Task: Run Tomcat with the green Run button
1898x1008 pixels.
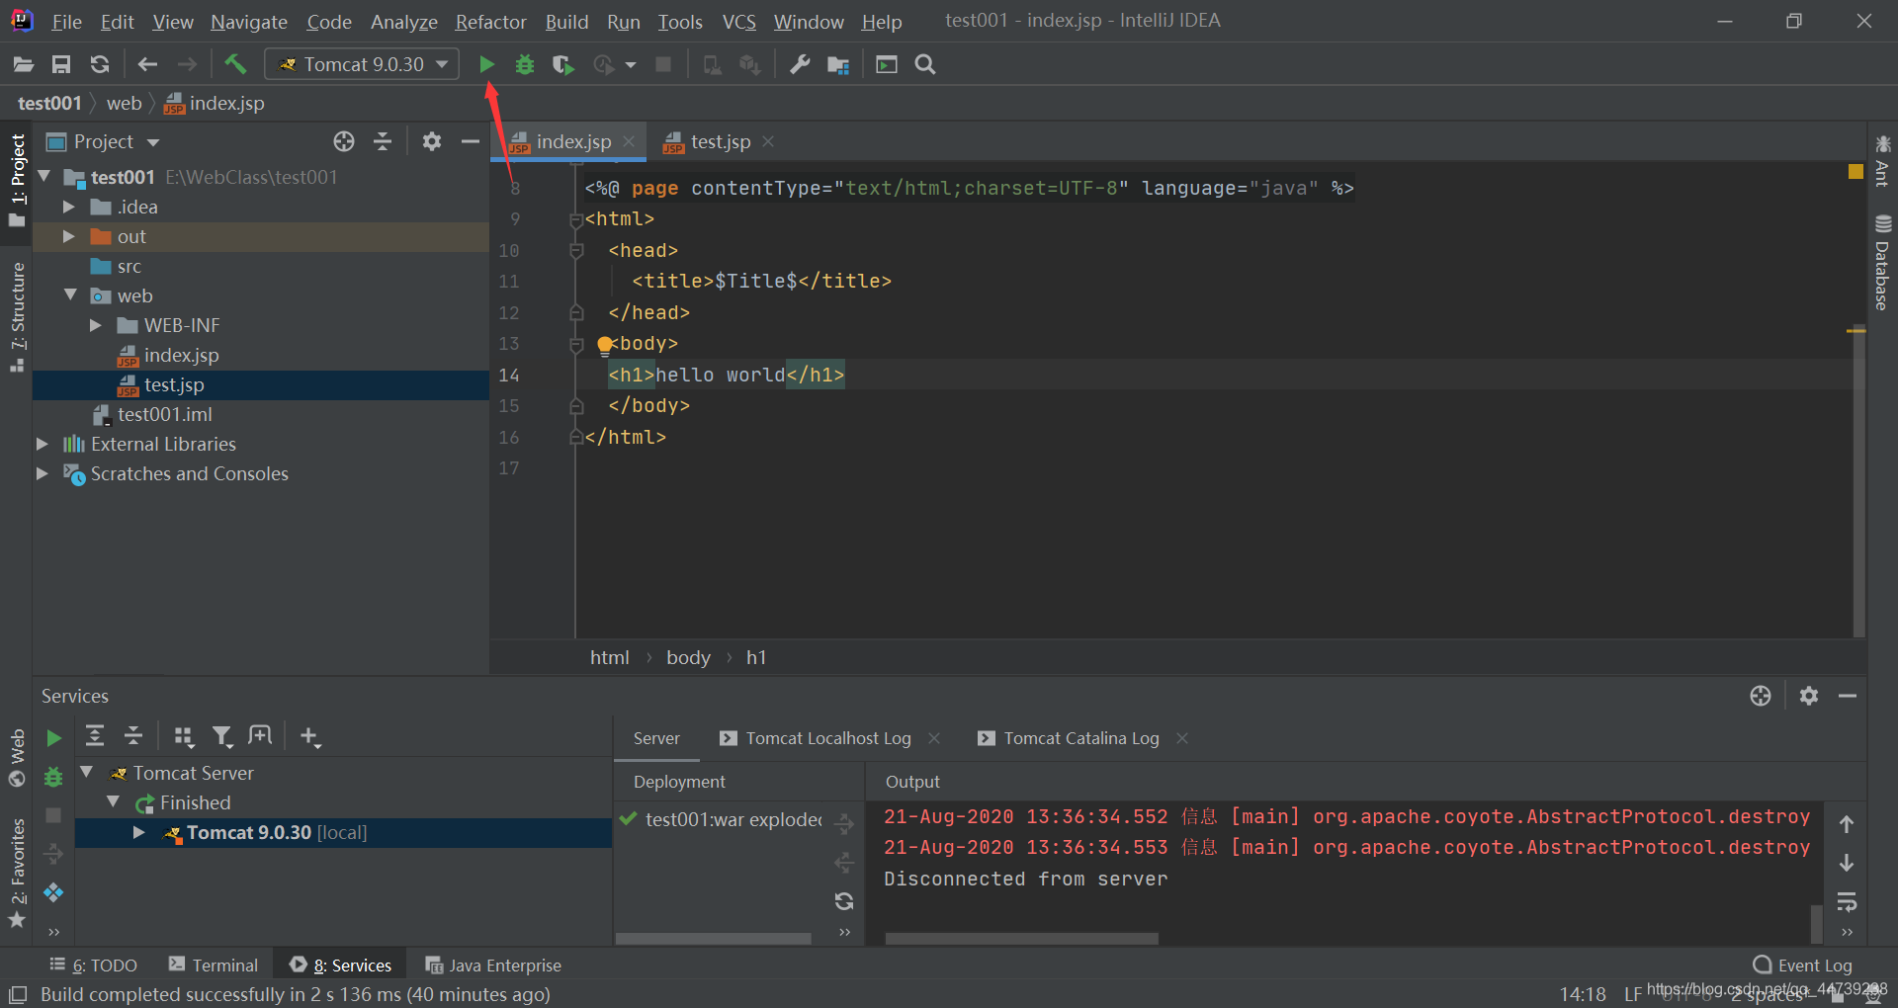Action: point(486,64)
